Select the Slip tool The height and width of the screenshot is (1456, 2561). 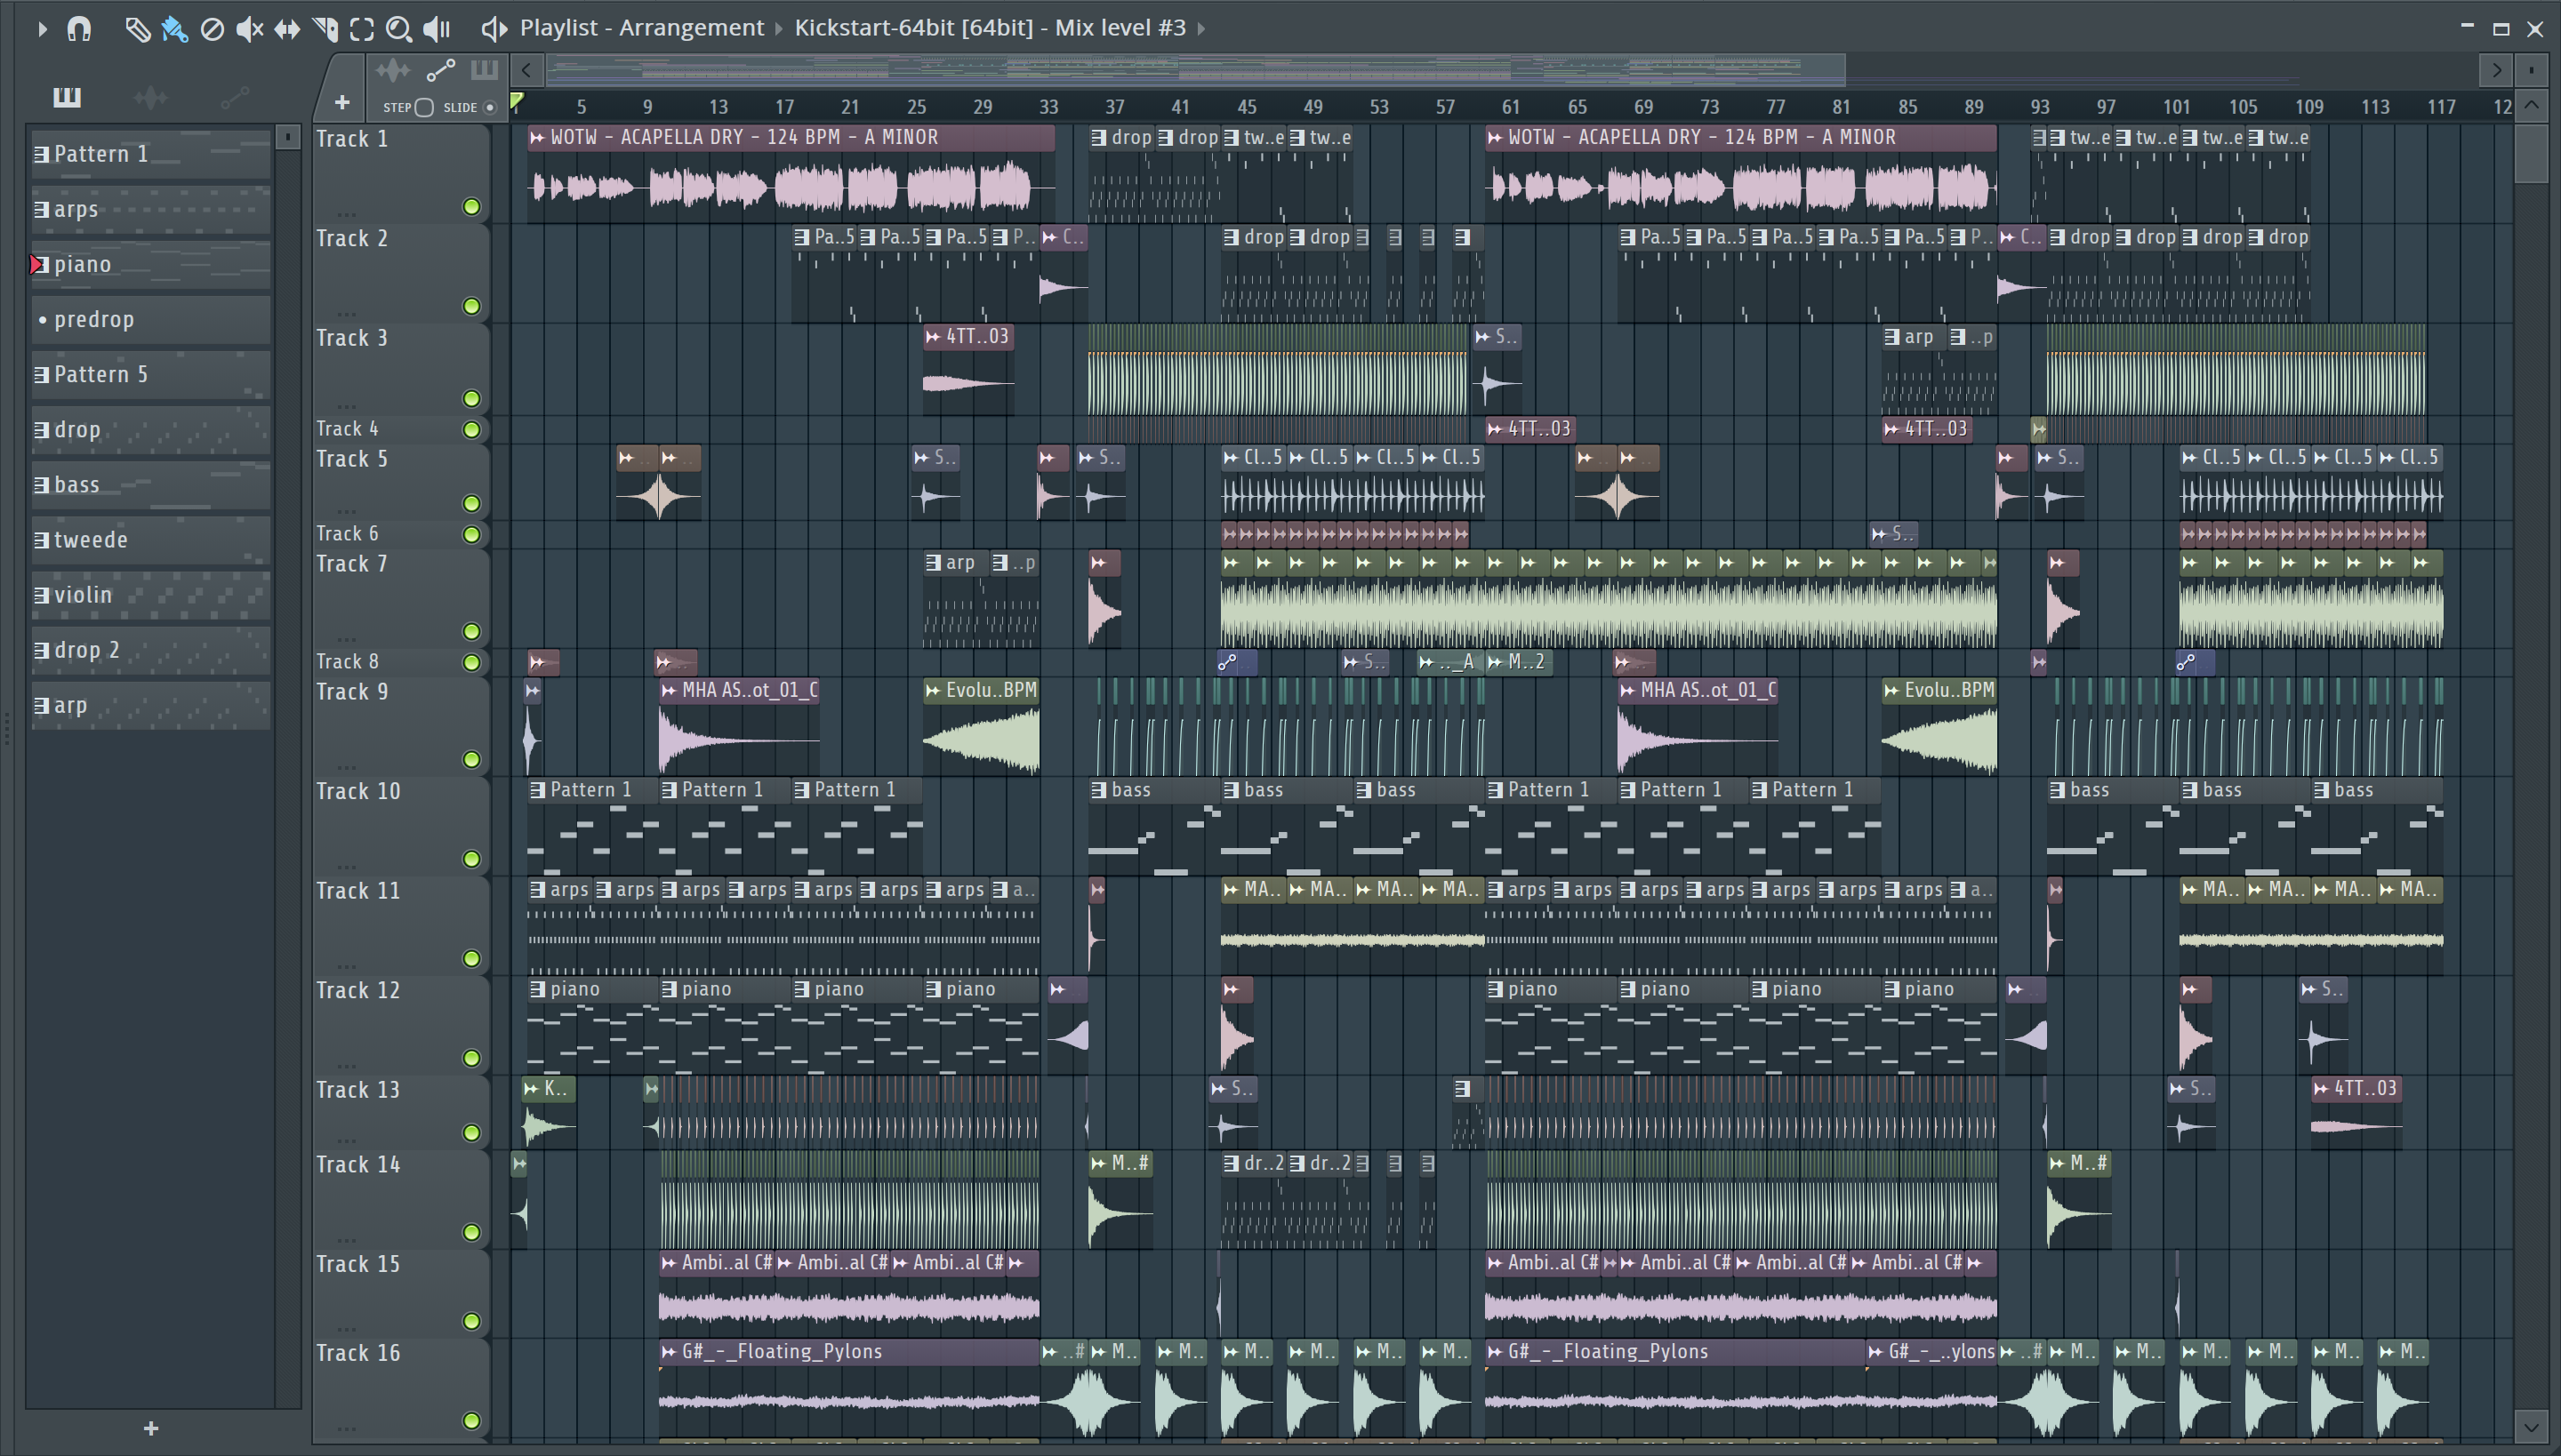pyautogui.click(x=287, y=29)
